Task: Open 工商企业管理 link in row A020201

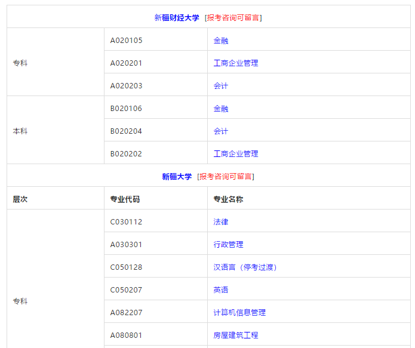Action: point(236,63)
